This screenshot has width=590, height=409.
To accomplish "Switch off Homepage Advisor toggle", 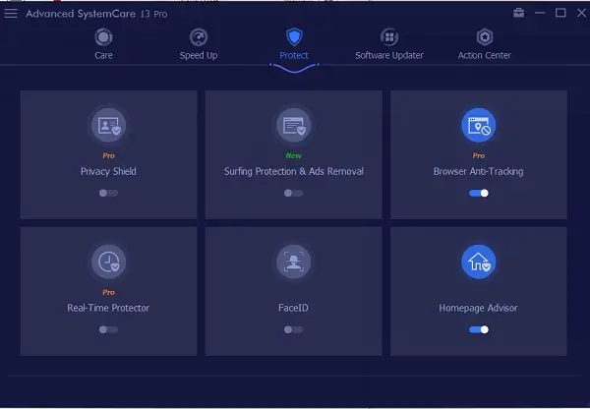I will (x=479, y=329).
